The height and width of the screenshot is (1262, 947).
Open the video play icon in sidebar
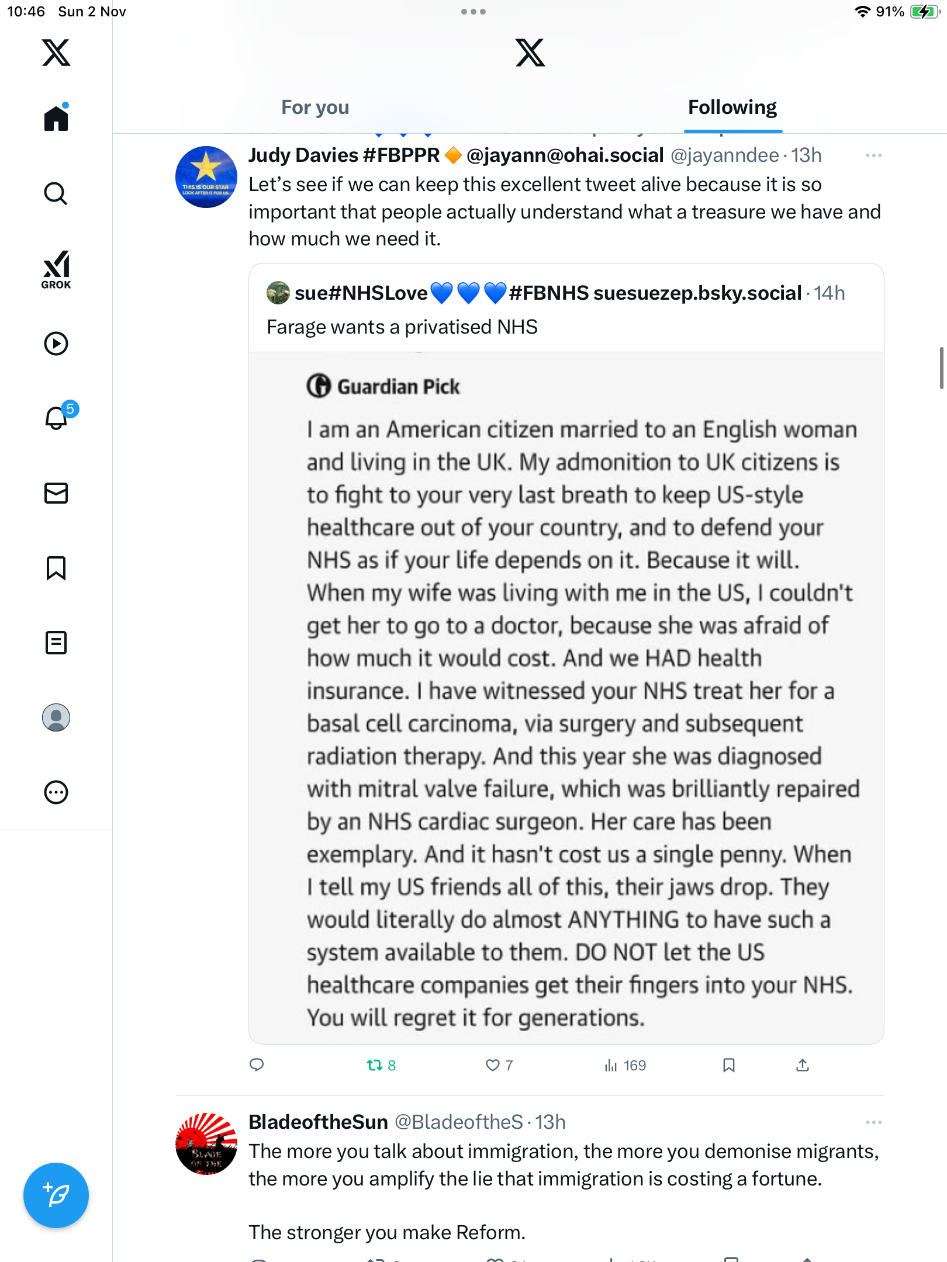point(56,344)
